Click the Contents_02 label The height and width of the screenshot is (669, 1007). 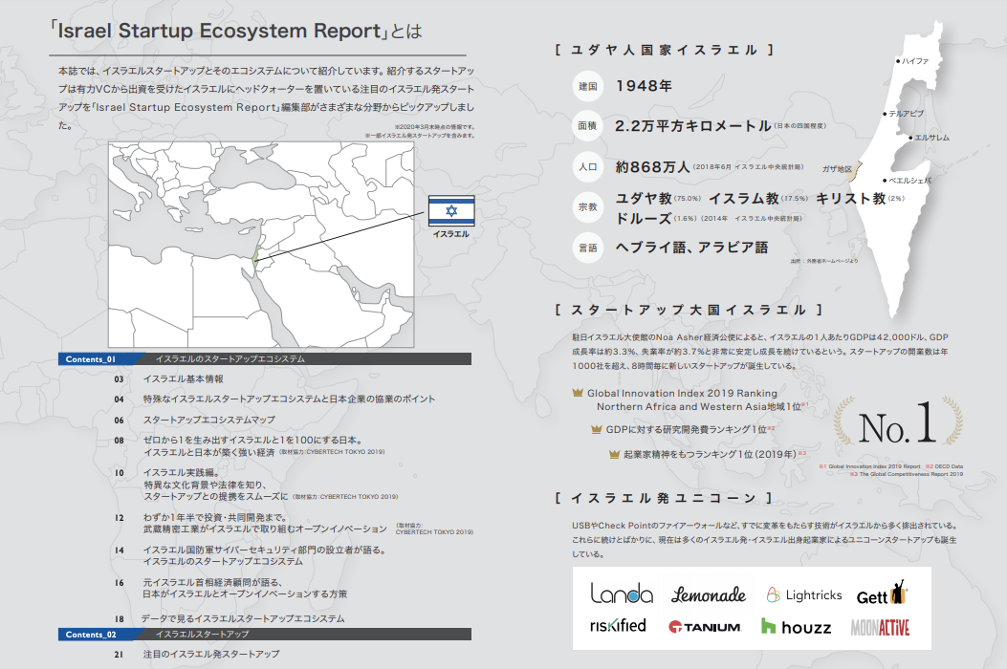91,635
